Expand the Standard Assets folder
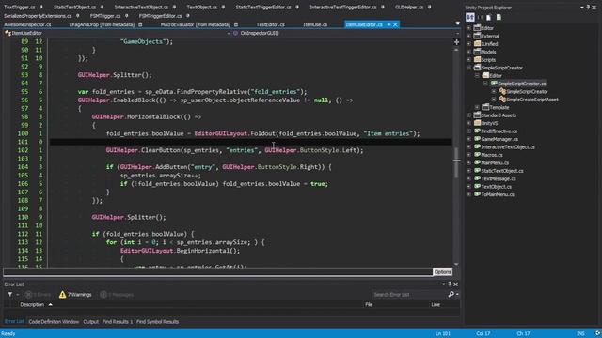The width and height of the screenshot is (602, 338). click(468, 115)
